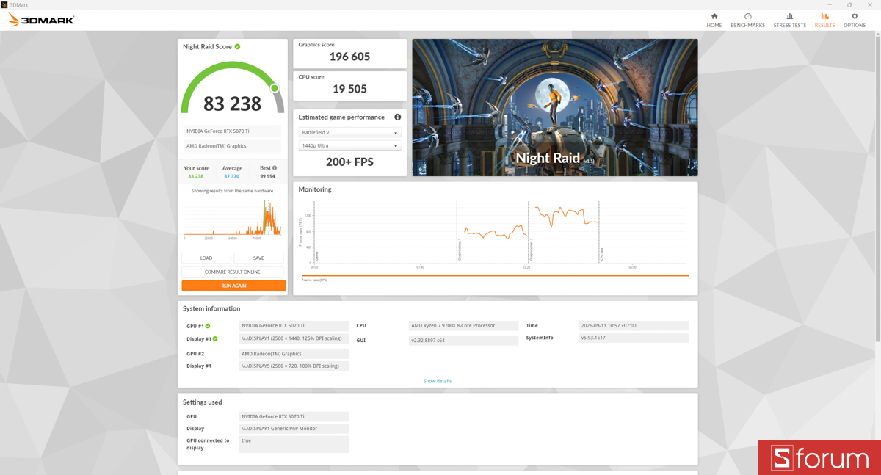Viewport: 881px width, 475px height.
Task: Click the green knob on the score gauge
Action: click(275, 88)
